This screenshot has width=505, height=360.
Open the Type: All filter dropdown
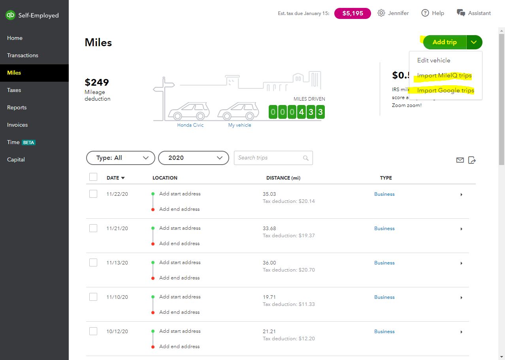(121, 158)
